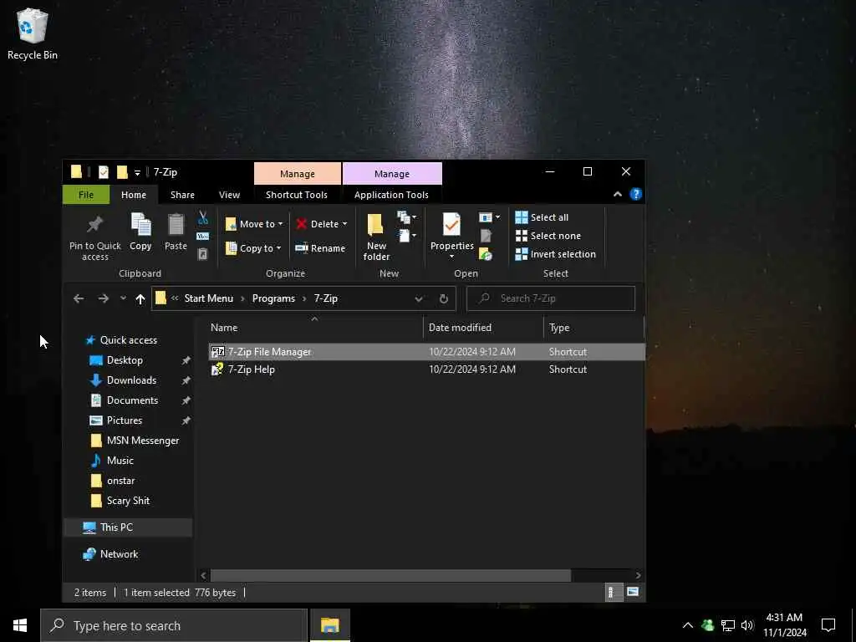Select This PC in the navigation pane
Viewport: 856px width, 642px height.
(128, 527)
